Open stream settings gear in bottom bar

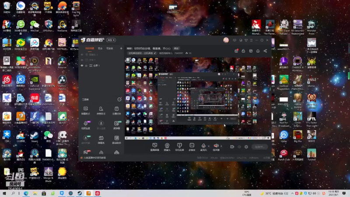[246, 147]
